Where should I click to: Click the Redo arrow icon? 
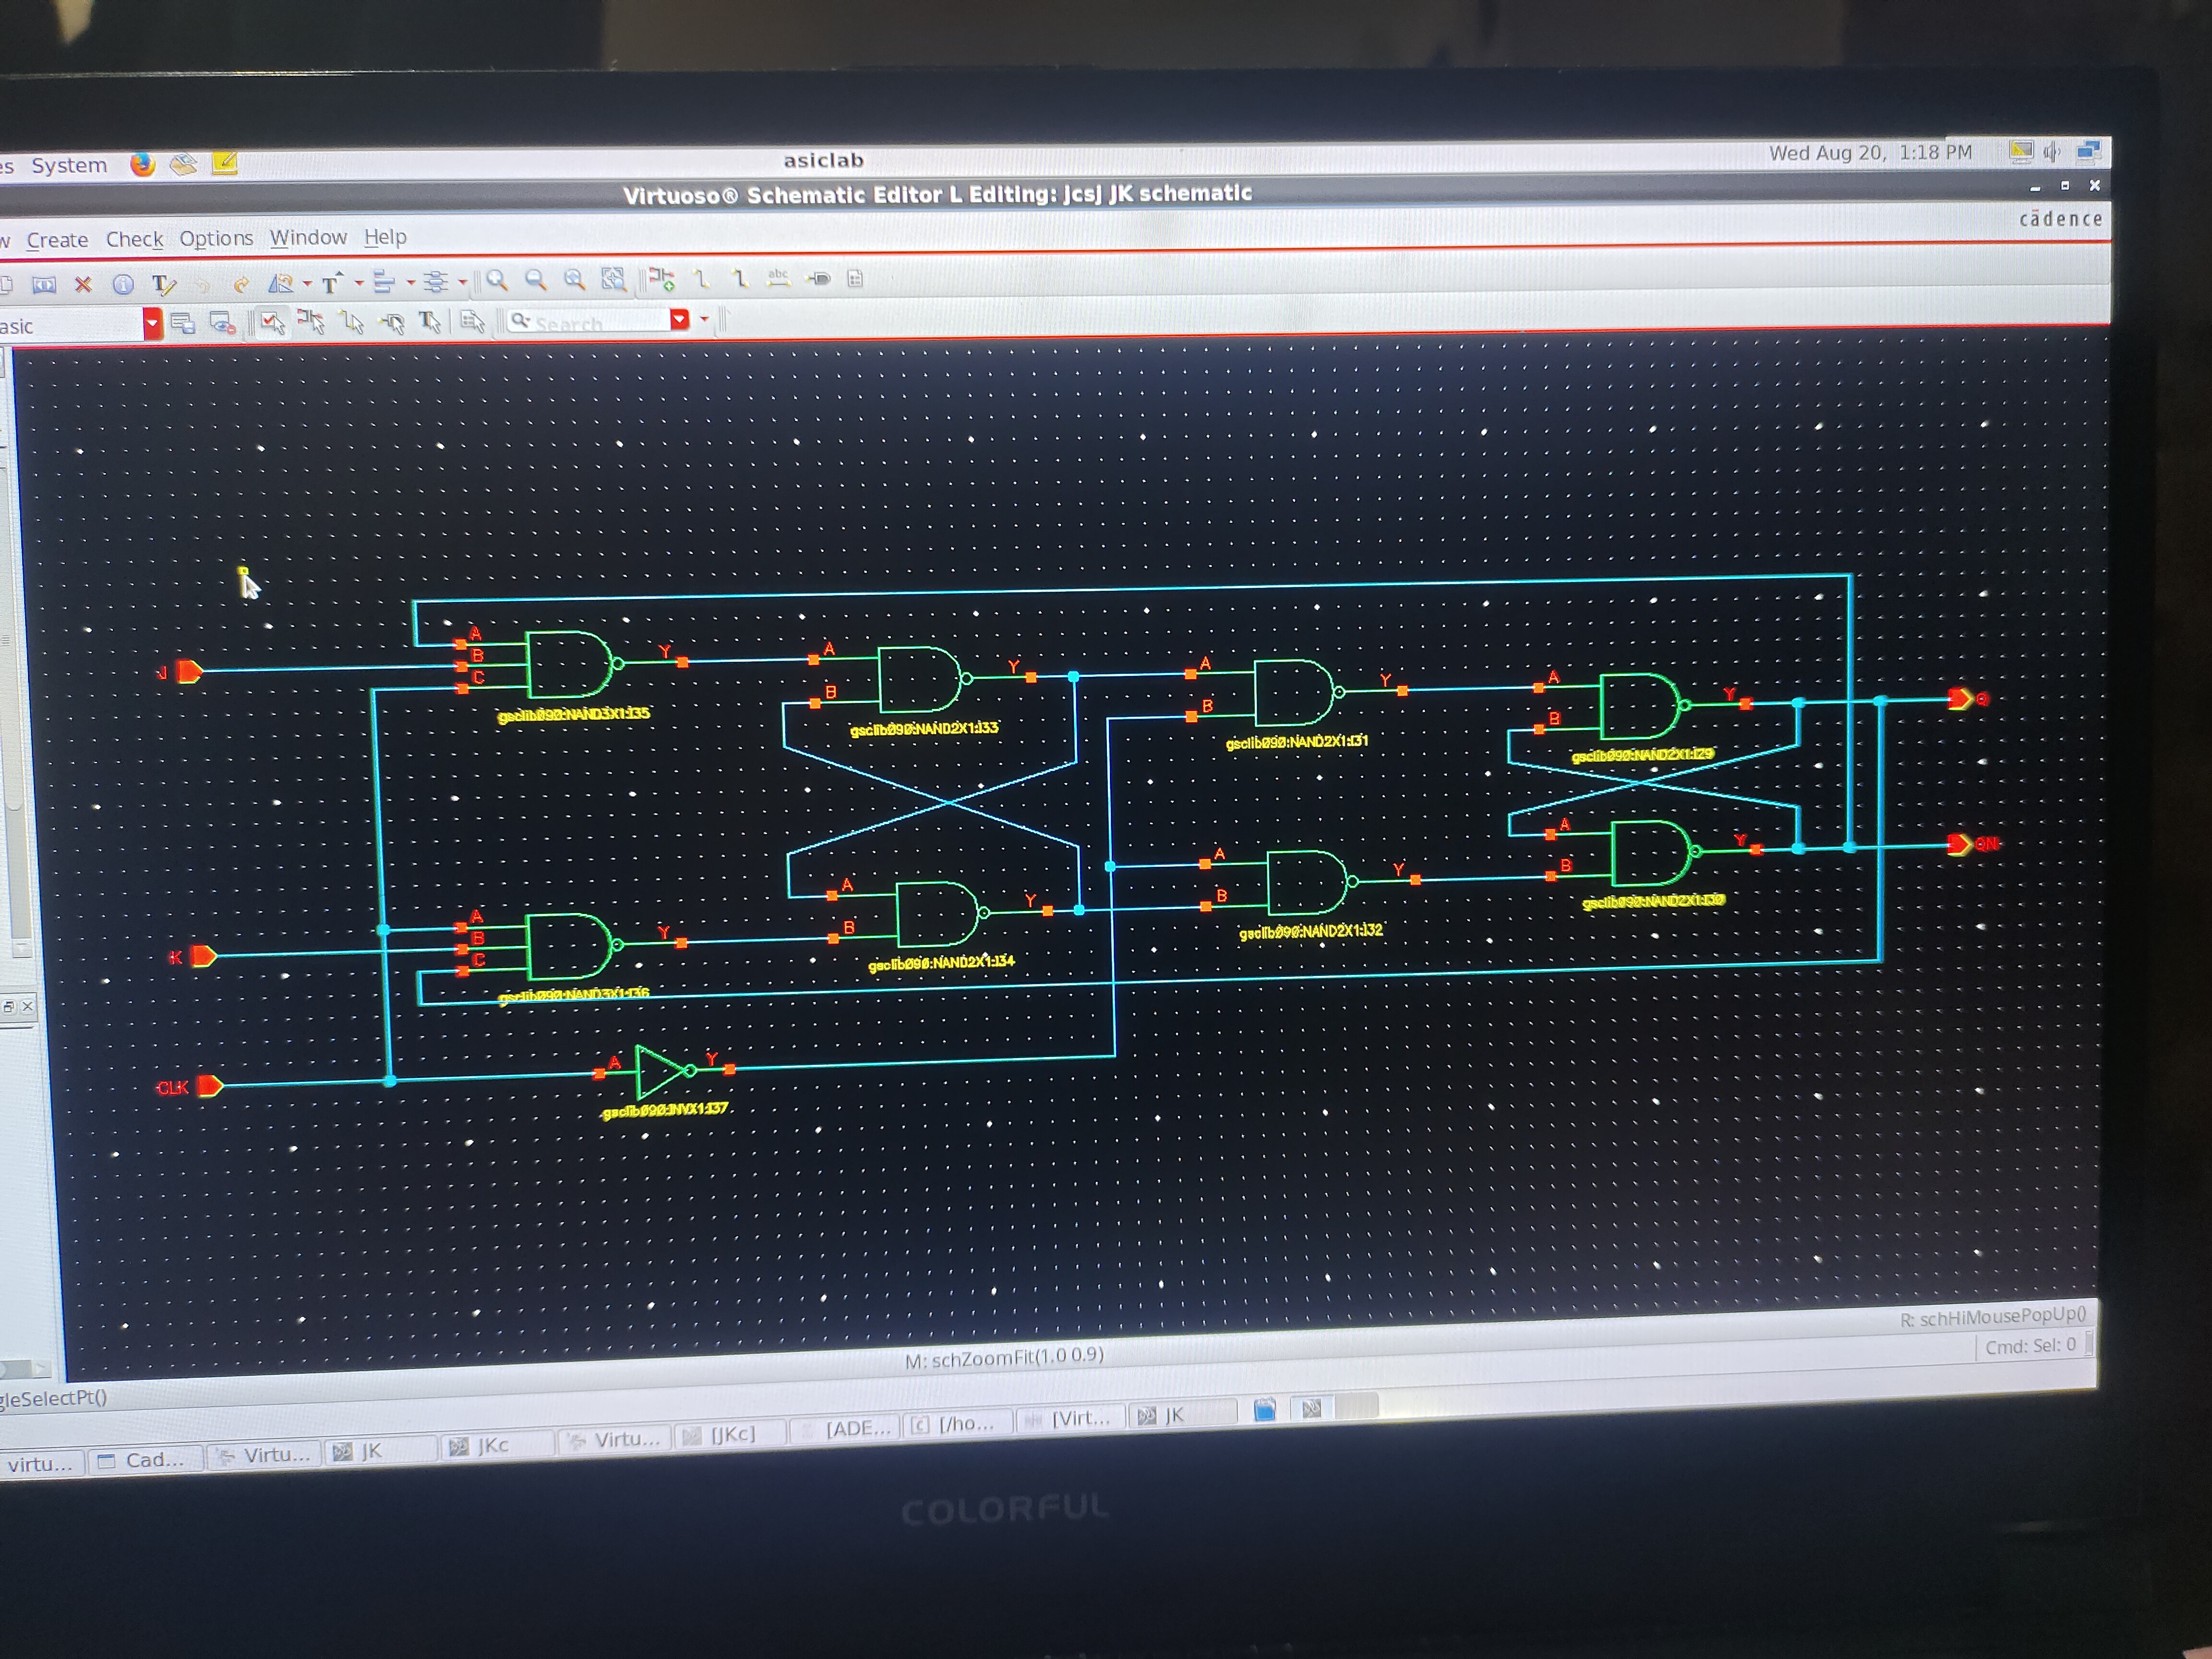241,285
